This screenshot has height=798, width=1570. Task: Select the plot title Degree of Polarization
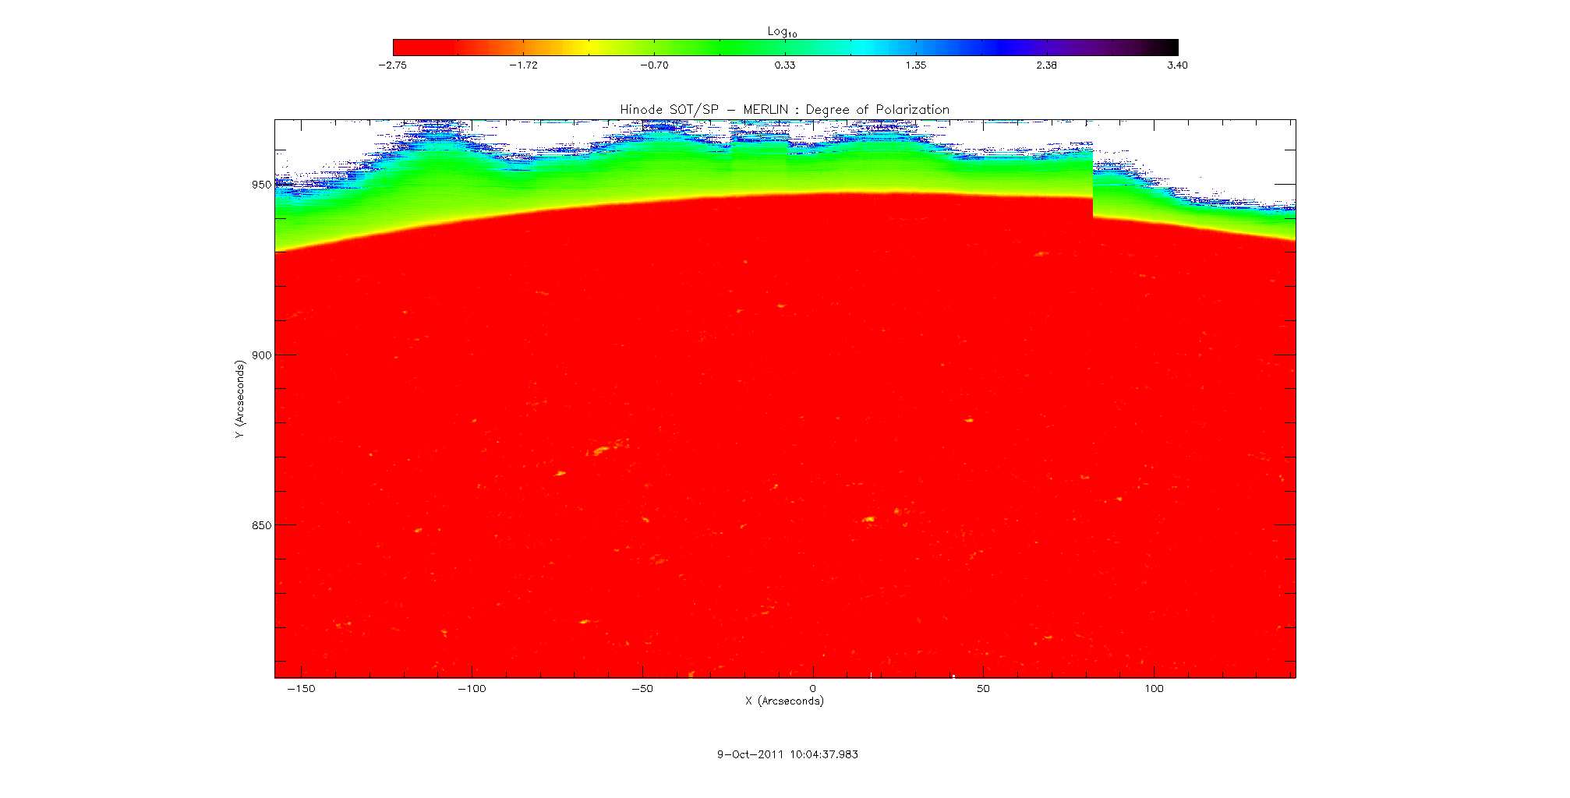(x=784, y=110)
